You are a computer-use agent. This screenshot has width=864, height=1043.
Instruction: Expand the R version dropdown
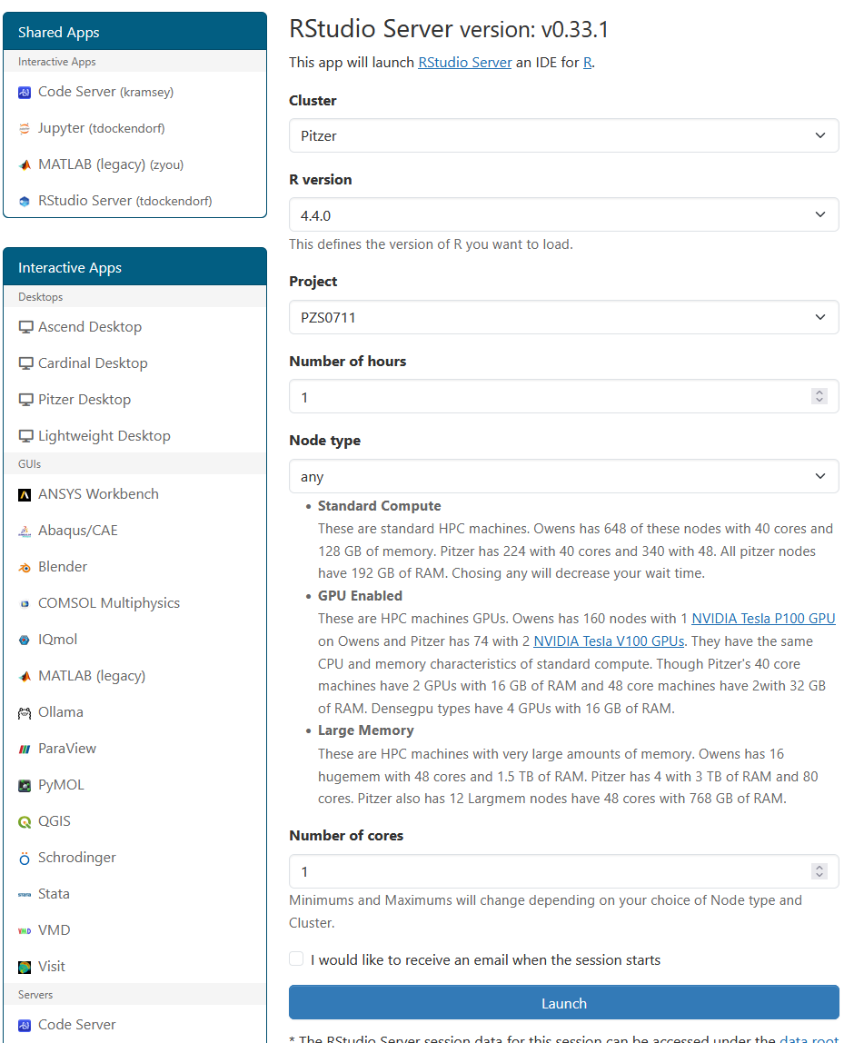coord(564,214)
